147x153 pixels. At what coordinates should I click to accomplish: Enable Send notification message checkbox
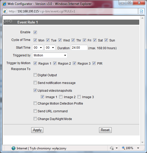35,83
